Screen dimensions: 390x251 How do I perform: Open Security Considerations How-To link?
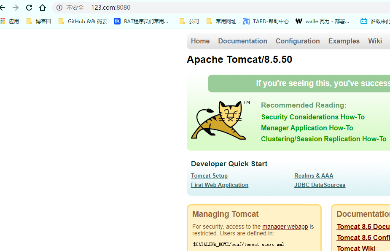(313, 117)
